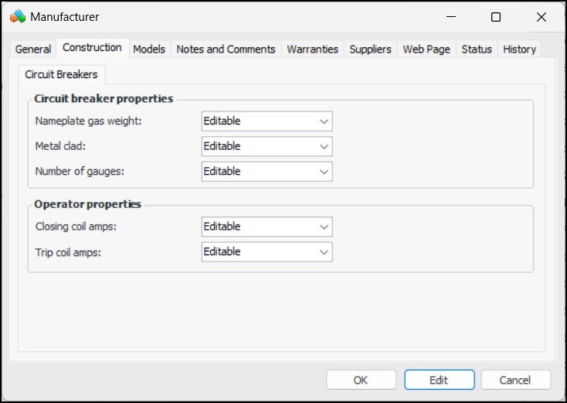Cancel the Manufacturer dialog
The height and width of the screenshot is (403, 567).
(515, 380)
